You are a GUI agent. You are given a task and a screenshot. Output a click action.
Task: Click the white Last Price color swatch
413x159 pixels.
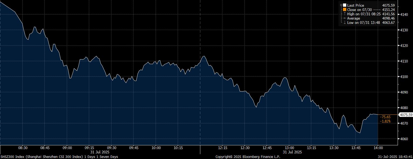345,5
